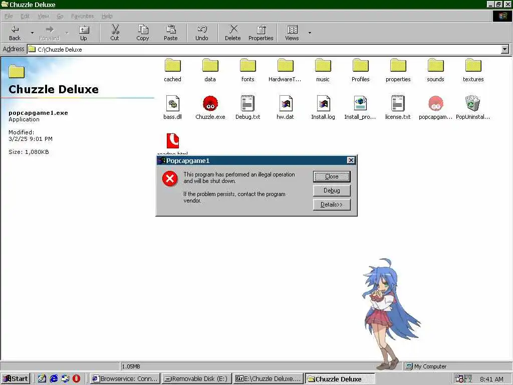Select the sounds folder
Image resolution: width=513 pixels, height=385 pixels.
coord(435,70)
